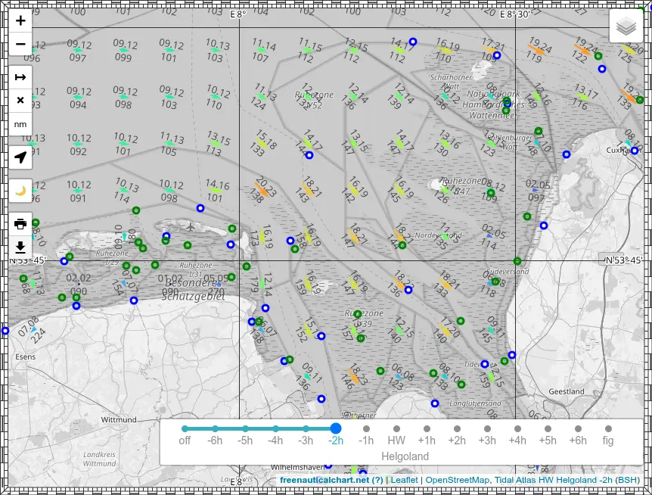Set tidal time to +3h
This screenshot has height=495, width=652.
click(x=487, y=429)
